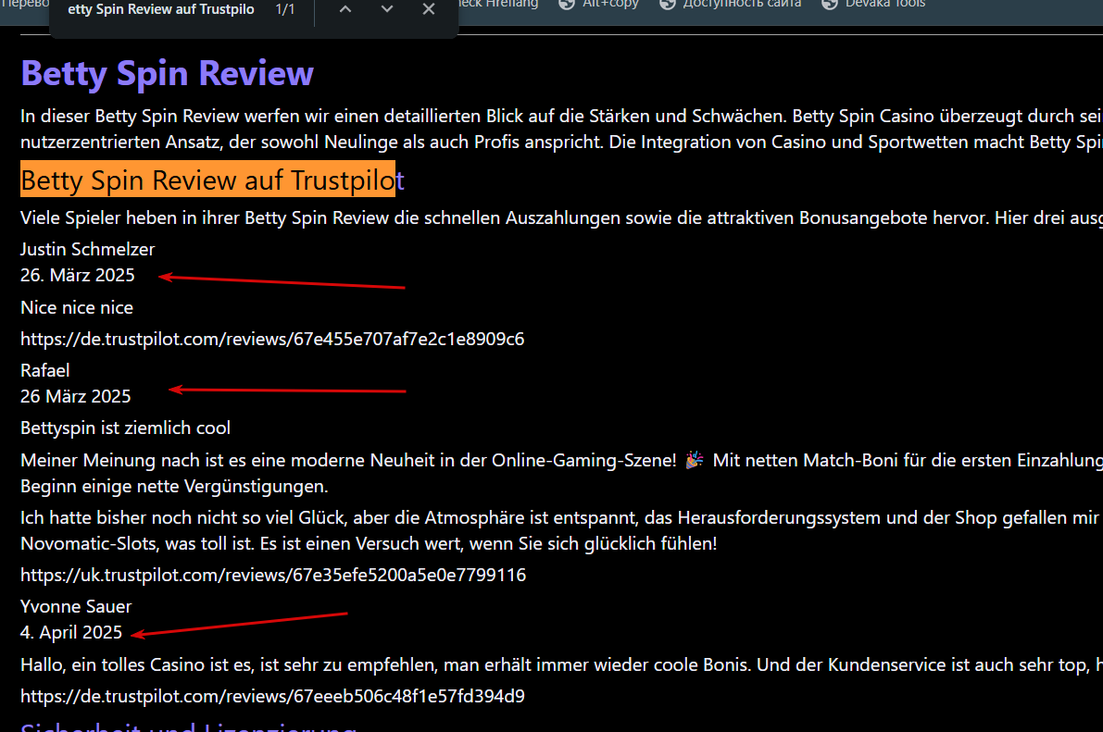Click the date 4. April 2025
Image resolution: width=1103 pixels, height=732 pixels.
(71, 632)
